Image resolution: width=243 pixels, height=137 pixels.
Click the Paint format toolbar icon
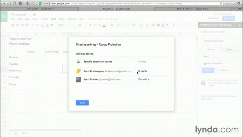(27, 25)
